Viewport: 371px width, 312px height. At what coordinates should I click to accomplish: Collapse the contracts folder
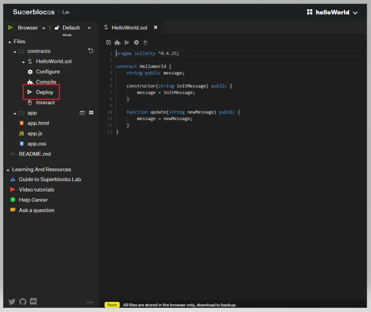coord(15,52)
